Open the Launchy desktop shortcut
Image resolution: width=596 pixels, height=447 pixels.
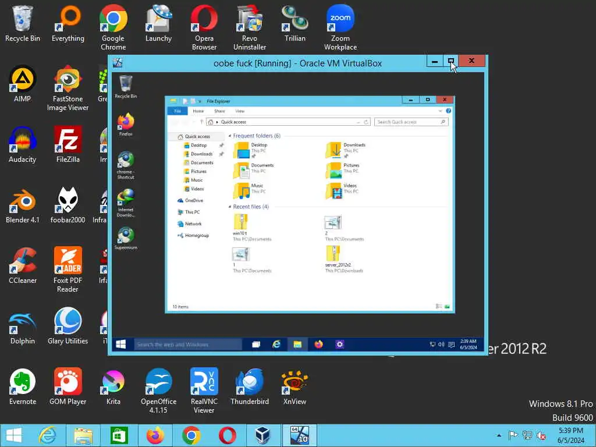[158, 24]
